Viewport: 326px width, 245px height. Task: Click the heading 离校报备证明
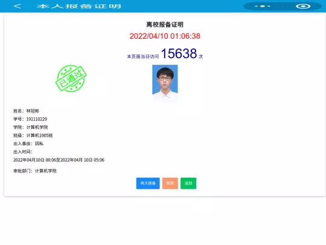point(165,25)
